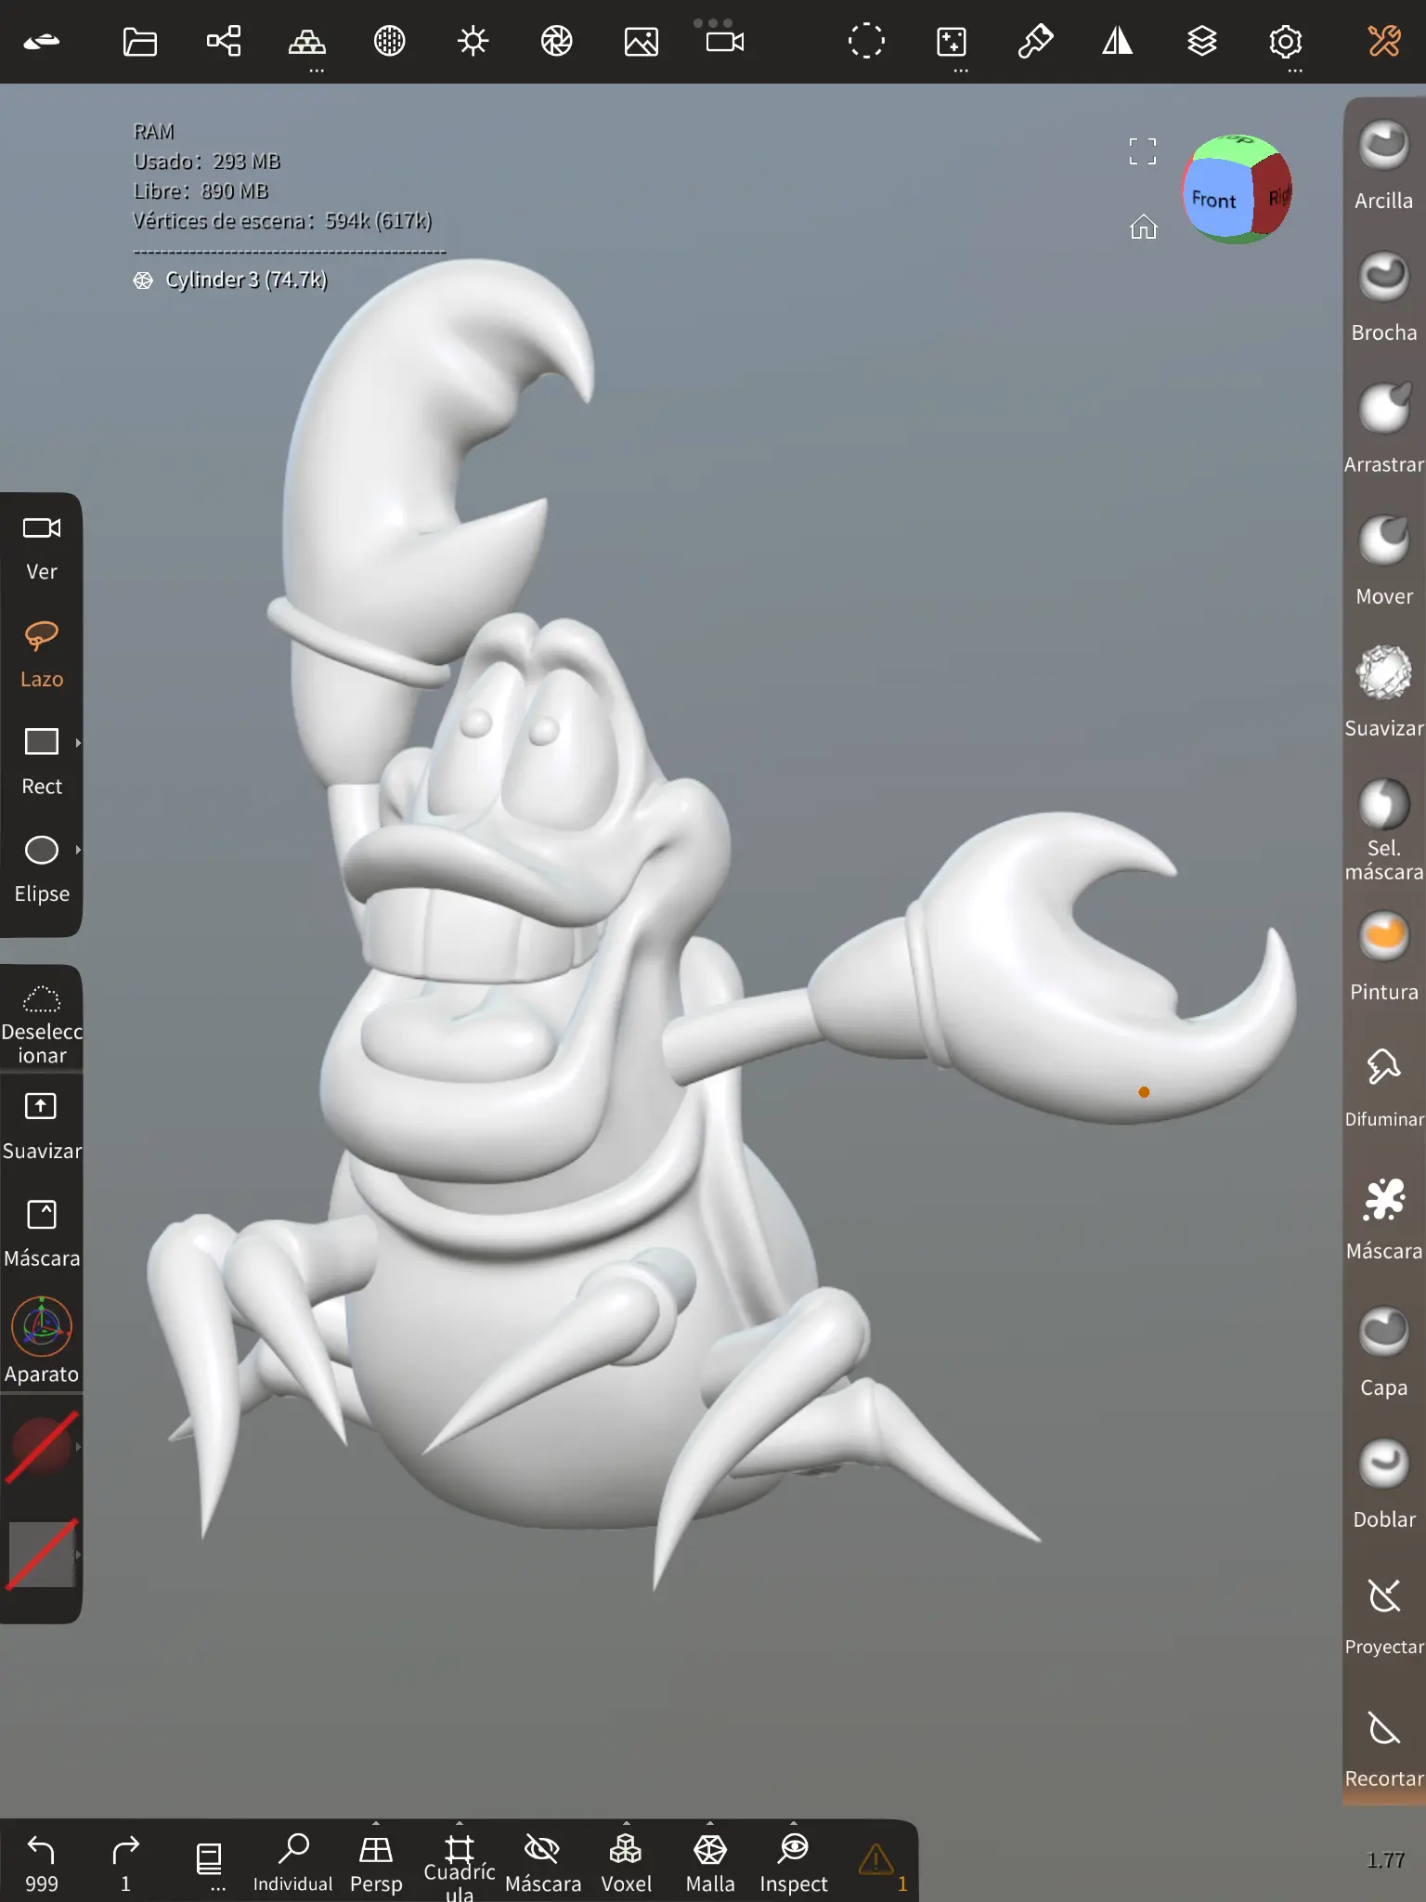Choose the Suavizar smooth brush

click(x=1383, y=692)
